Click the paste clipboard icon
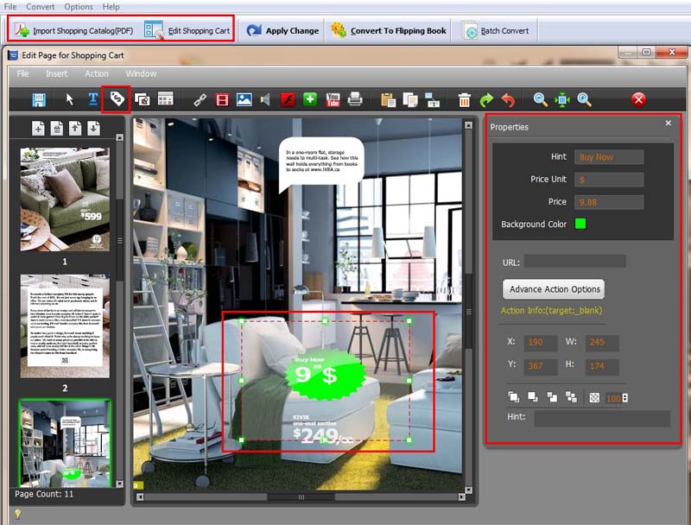Image resolution: width=691 pixels, height=525 pixels. [x=388, y=100]
